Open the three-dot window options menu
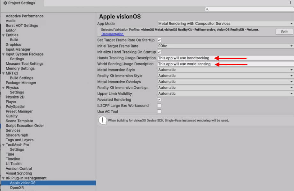This screenshot has height=191, width=294. (290, 3)
